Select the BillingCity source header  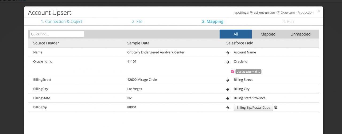(x=41, y=89)
